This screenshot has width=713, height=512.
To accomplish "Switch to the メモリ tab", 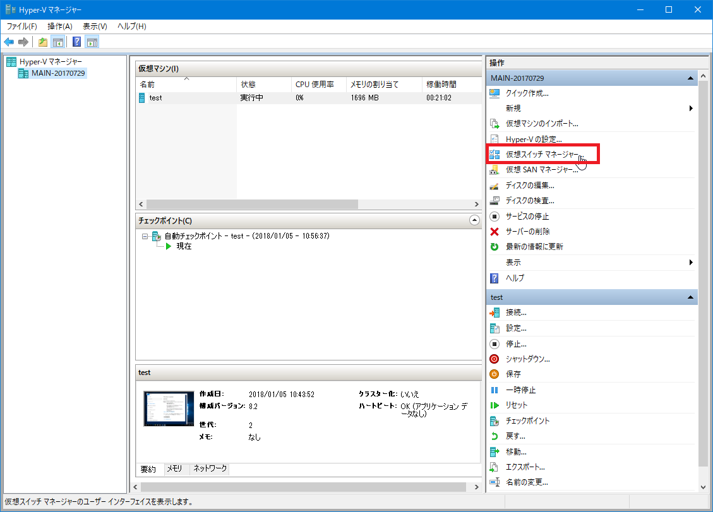I will pyautogui.click(x=174, y=468).
